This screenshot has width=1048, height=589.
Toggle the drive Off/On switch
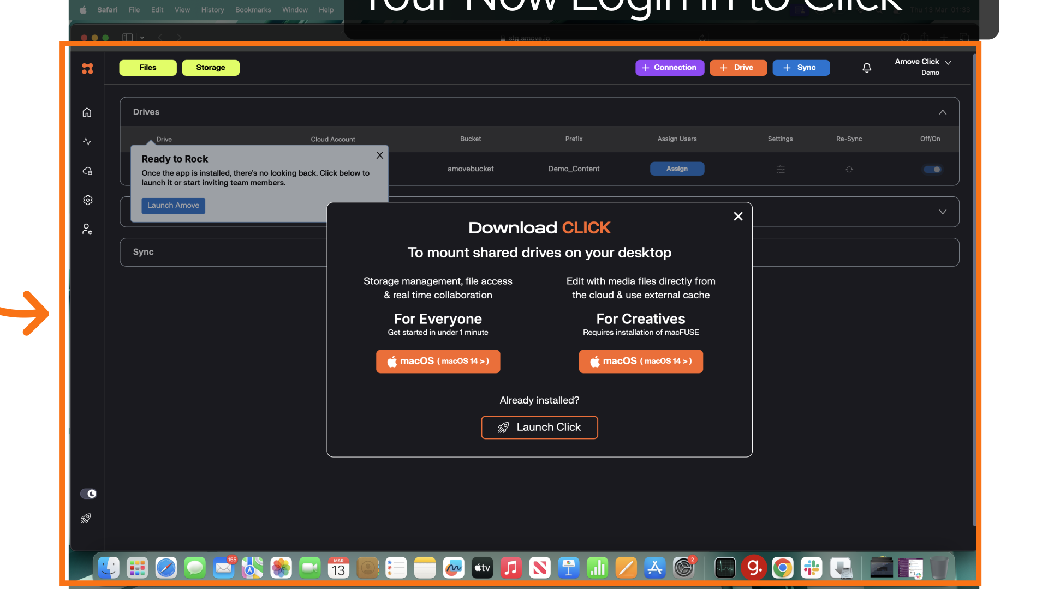click(x=932, y=170)
